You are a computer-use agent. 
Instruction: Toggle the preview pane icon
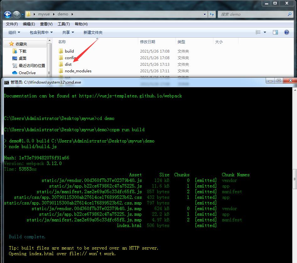coord(275,32)
